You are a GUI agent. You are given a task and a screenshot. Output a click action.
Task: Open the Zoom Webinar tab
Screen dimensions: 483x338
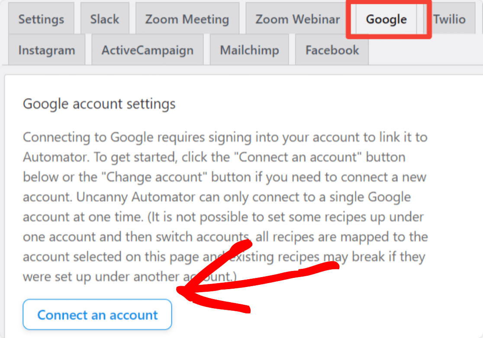tap(297, 19)
